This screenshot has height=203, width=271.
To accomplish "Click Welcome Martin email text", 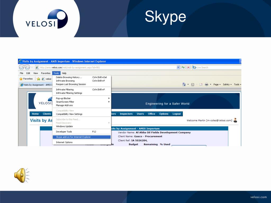I will click(x=209, y=120).
